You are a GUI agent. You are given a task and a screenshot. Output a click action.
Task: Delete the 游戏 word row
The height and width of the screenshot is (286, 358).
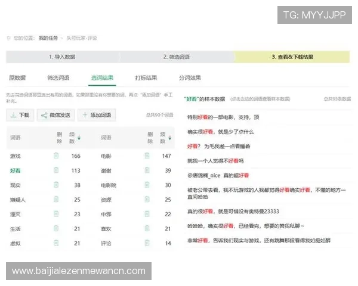[x=56, y=156]
